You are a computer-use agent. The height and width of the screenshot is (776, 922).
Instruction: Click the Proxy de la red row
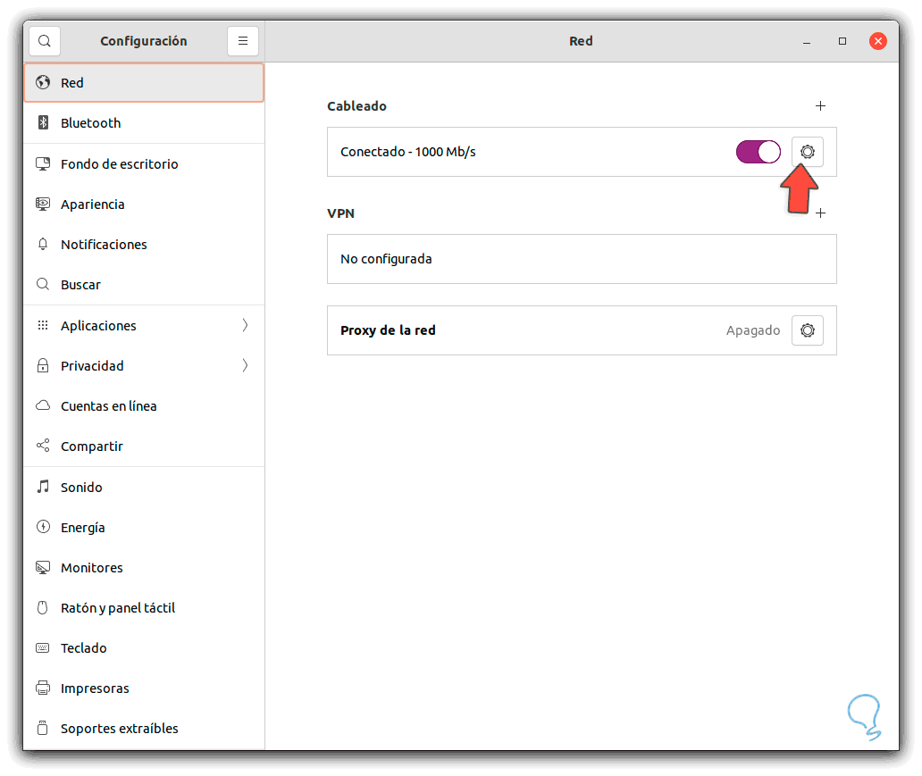pos(536,330)
